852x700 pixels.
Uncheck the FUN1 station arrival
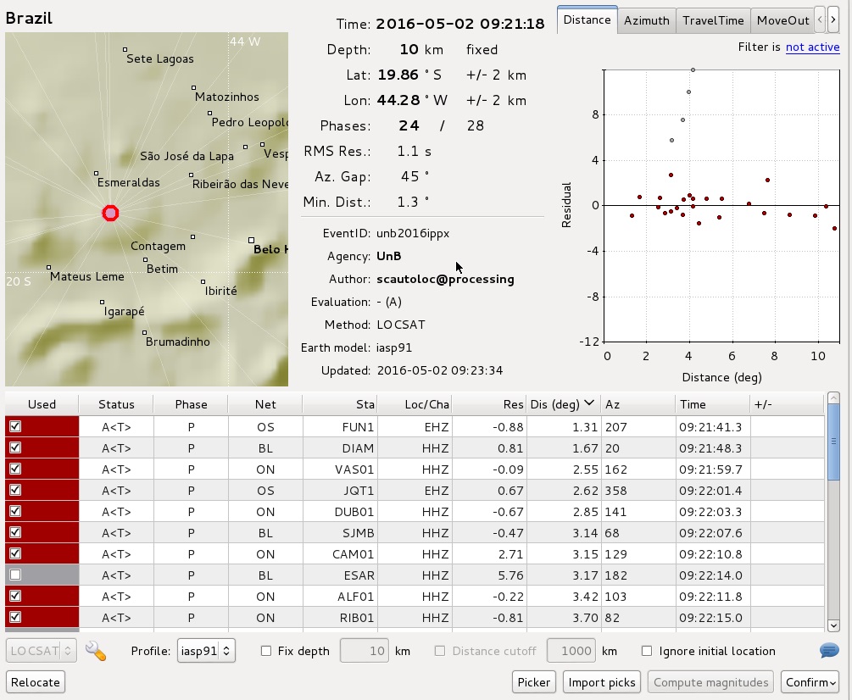[x=15, y=427]
